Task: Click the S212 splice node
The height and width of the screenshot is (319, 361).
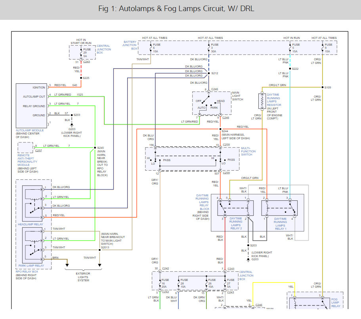Action: (x=208, y=73)
